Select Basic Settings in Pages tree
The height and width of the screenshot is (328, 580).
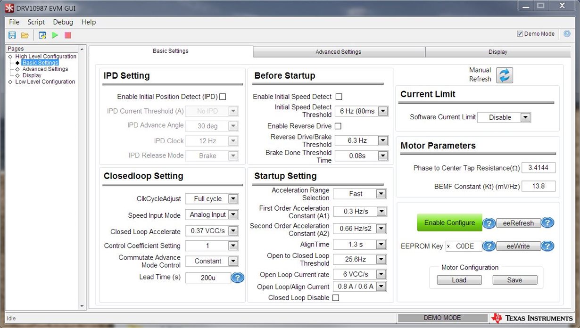41,63
